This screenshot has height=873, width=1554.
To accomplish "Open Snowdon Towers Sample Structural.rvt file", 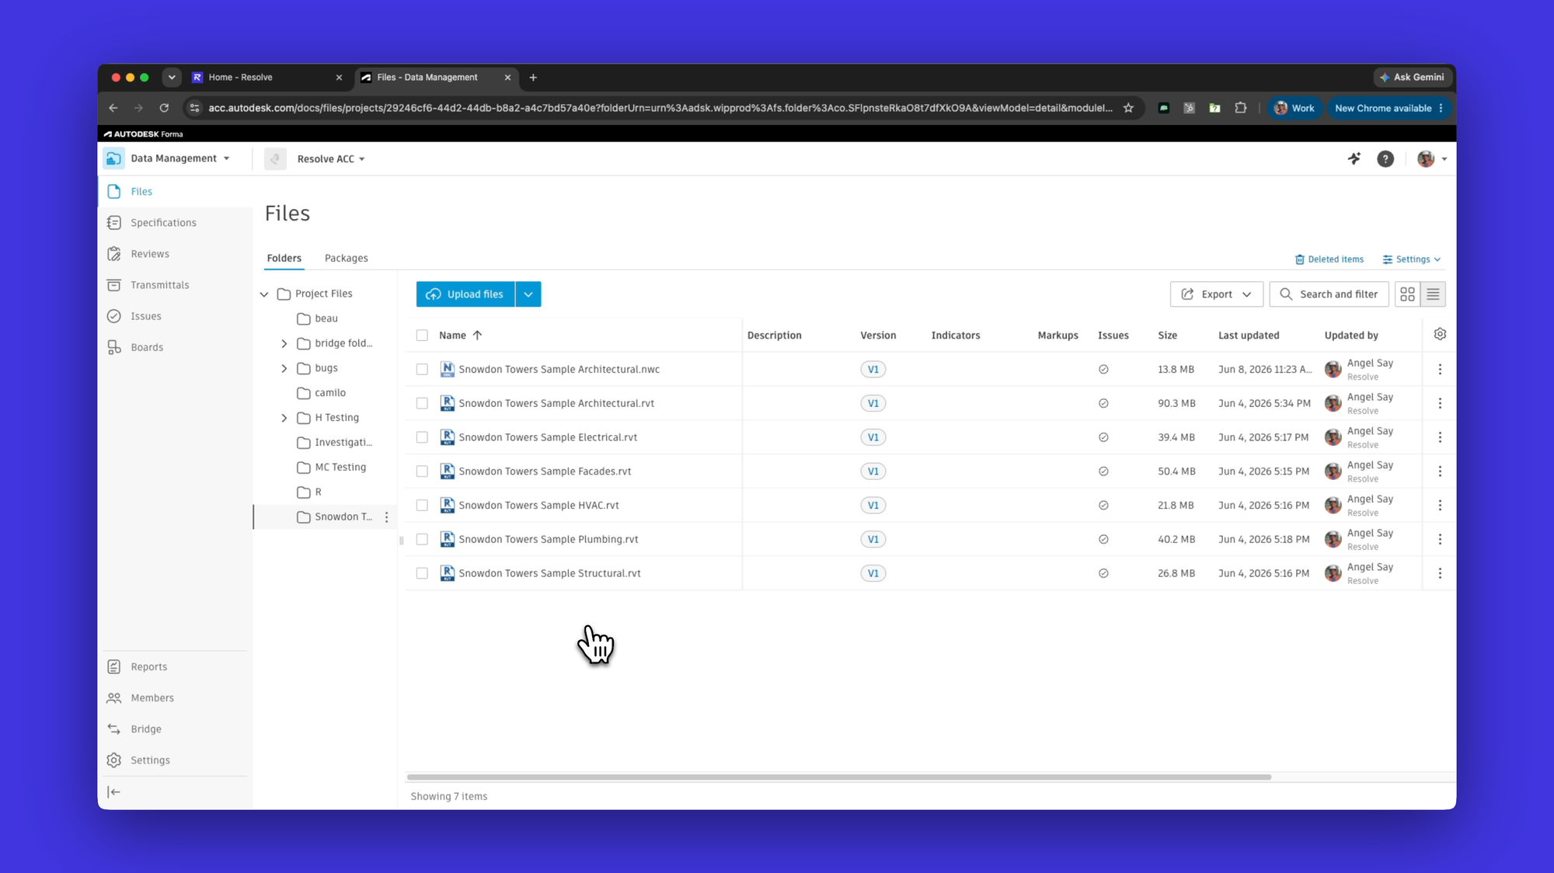I will click(549, 573).
